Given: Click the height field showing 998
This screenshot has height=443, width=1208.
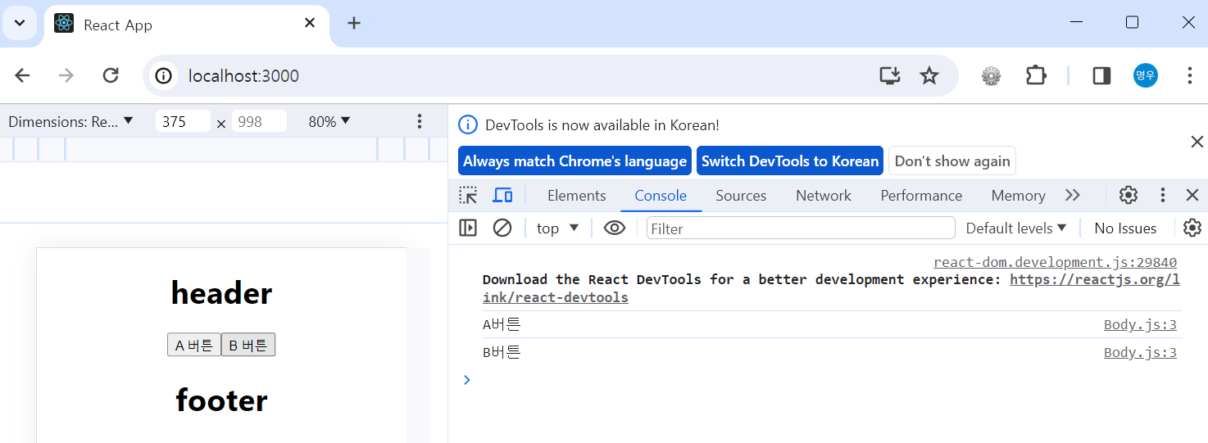Looking at the screenshot, I should (259, 121).
